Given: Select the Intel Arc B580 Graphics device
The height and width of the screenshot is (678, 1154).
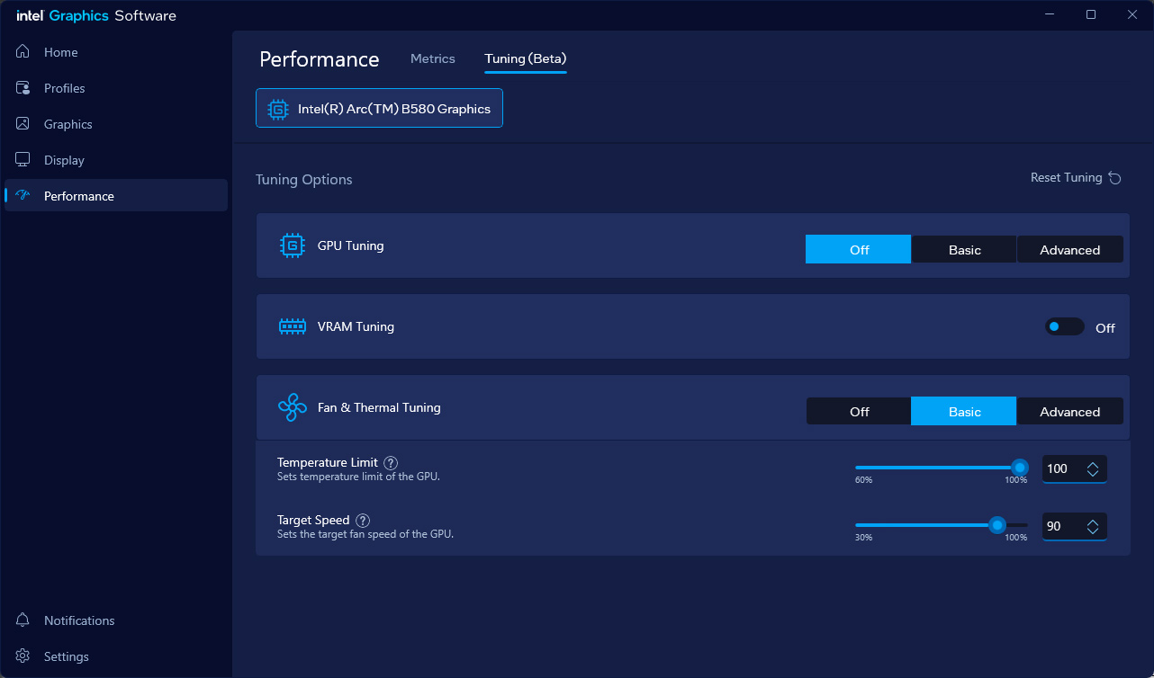Looking at the screenshot, I should point(379,108).
